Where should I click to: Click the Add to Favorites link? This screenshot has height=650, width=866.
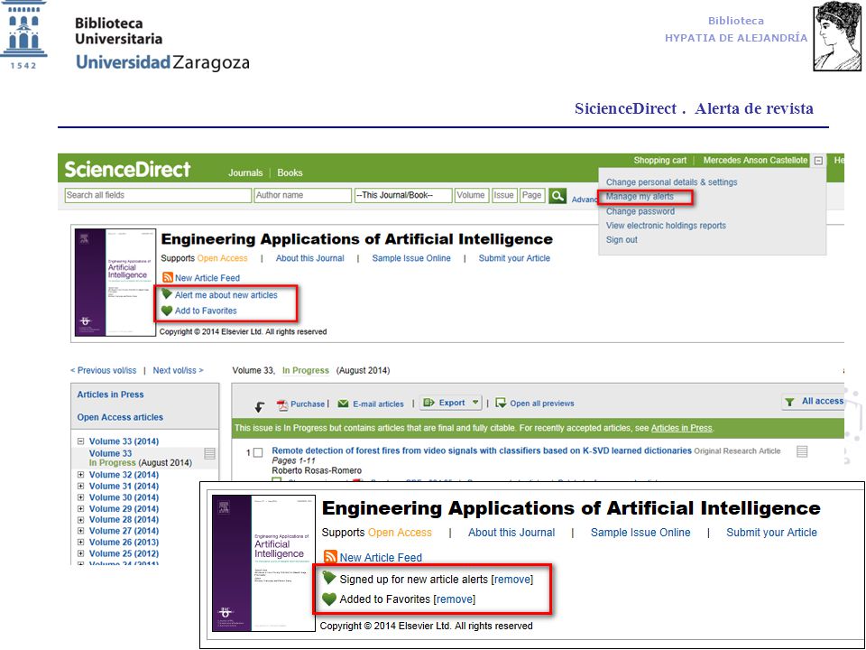coord(206,311)
